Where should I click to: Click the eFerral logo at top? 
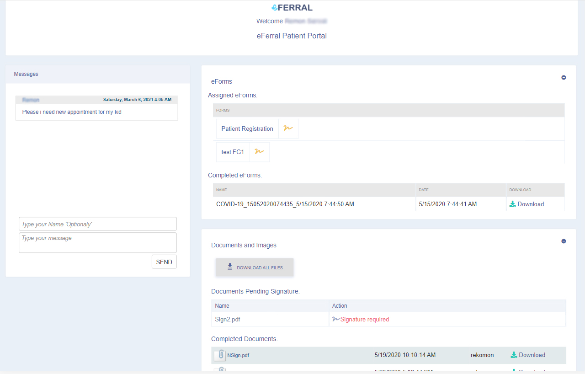click(x=292, y=7)
